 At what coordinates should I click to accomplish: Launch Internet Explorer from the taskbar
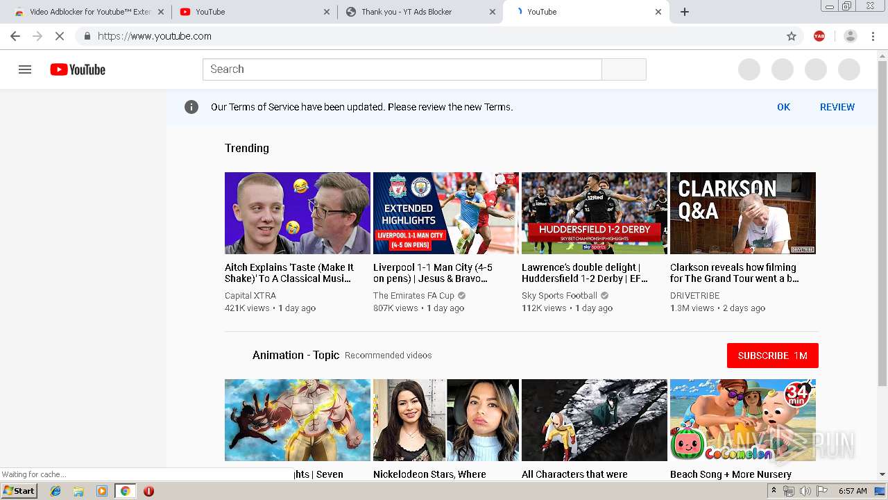click(55, 491)
